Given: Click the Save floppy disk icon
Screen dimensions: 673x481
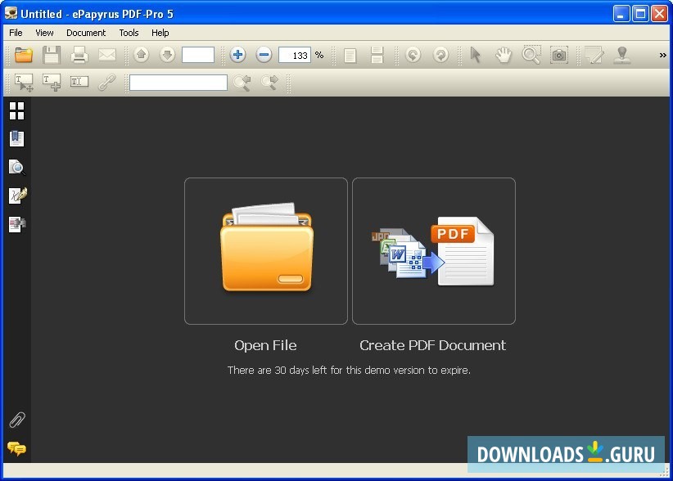Looking at the screenshot, I should [52, 55].
